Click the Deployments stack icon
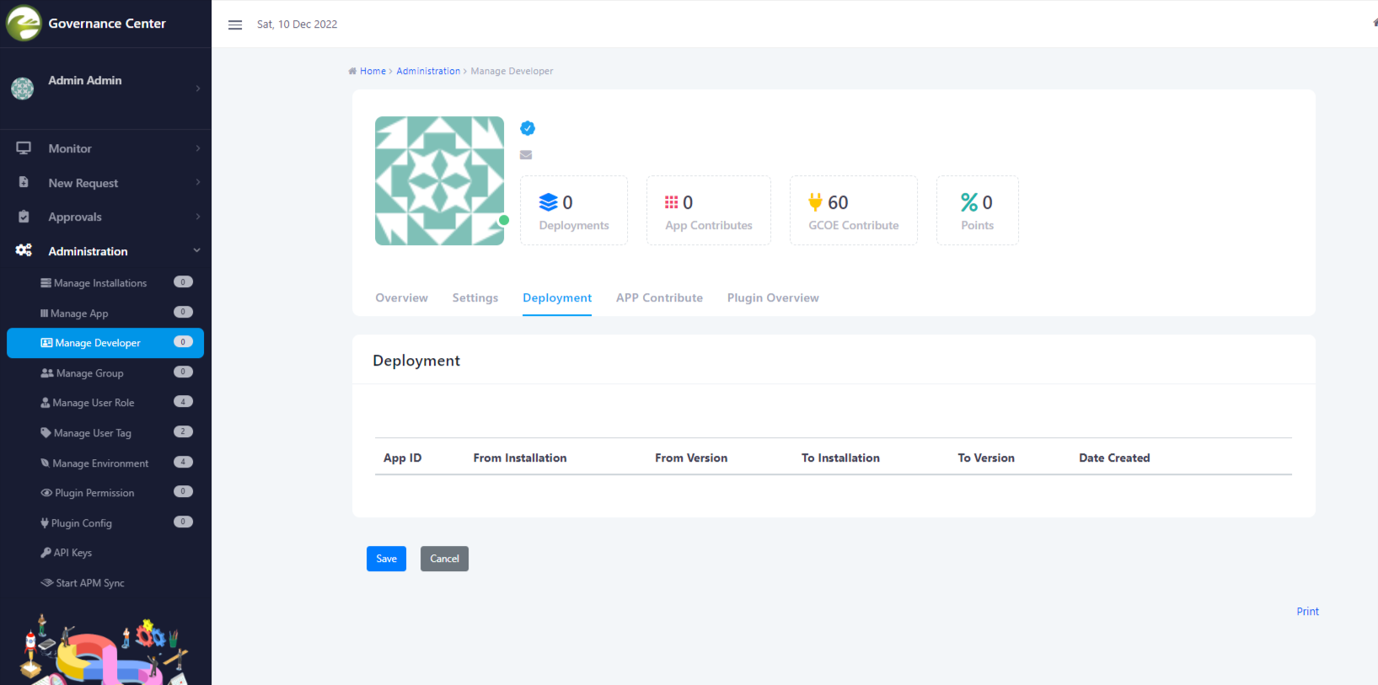 point(549,202)
